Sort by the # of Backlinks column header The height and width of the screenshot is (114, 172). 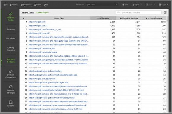pos(103,18)
